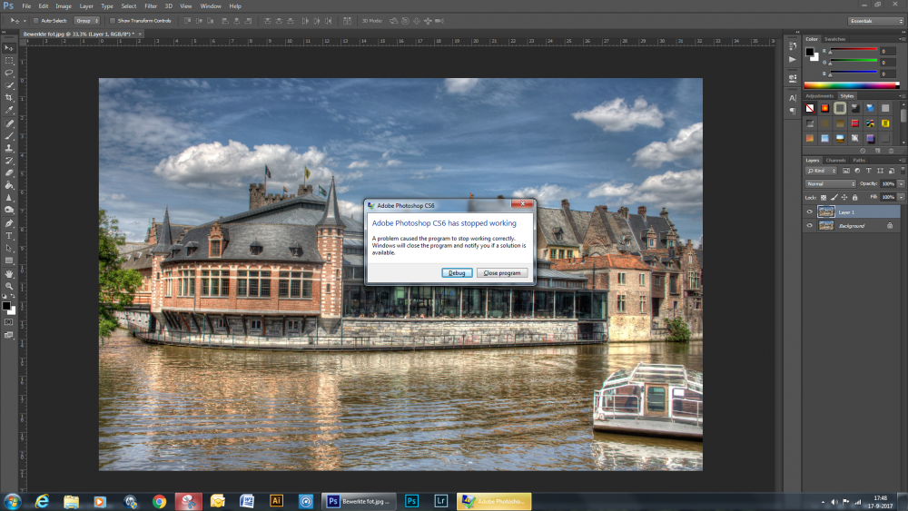Open the Filter menu

tap(151, 5)
